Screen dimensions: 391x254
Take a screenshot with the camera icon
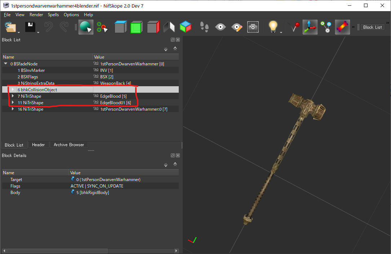tap(253, 27)
